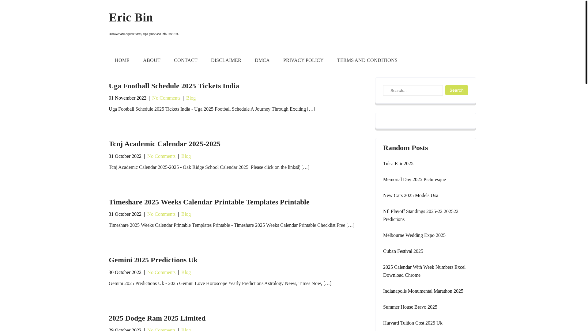
Task: Open New Cars 2025 Models Usa post
Action: pyautogui.click(x=411, y=196)
